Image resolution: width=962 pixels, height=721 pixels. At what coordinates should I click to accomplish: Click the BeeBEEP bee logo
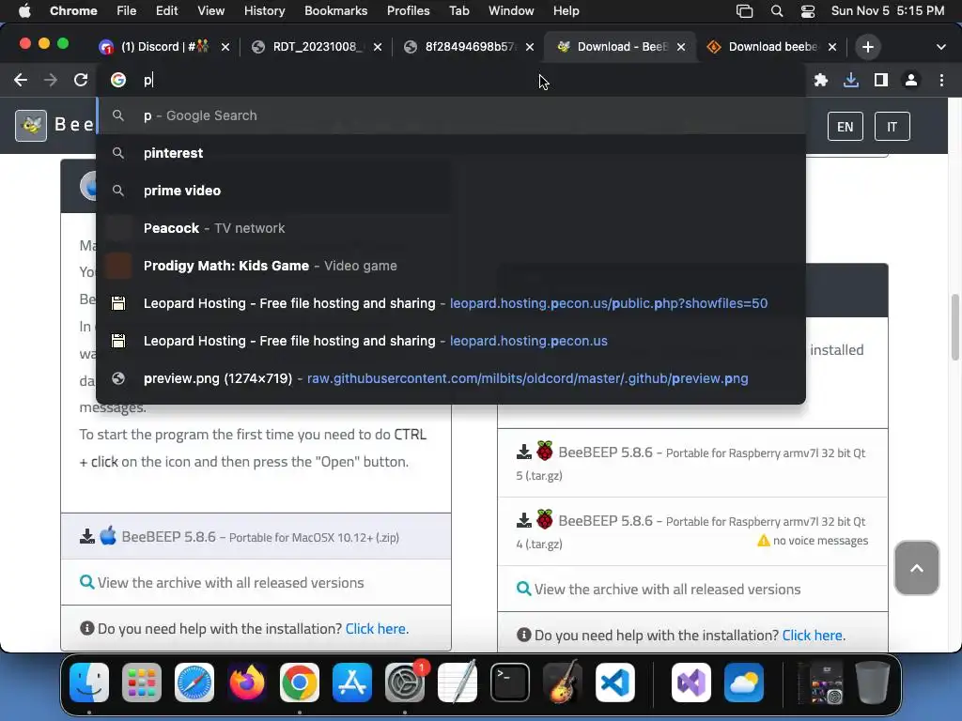(31, 126)
